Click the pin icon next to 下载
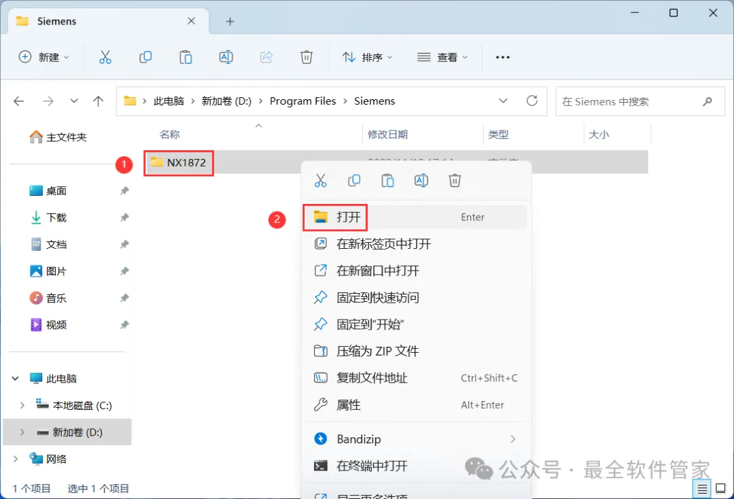 (124, 217)
